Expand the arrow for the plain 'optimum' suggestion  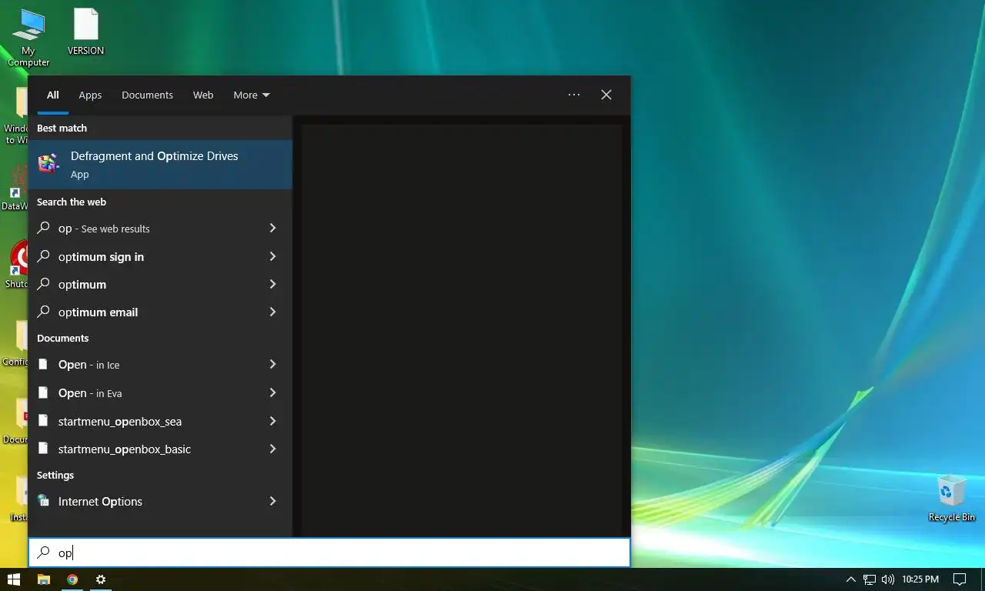pyautogui.click(x=272, y=284)
